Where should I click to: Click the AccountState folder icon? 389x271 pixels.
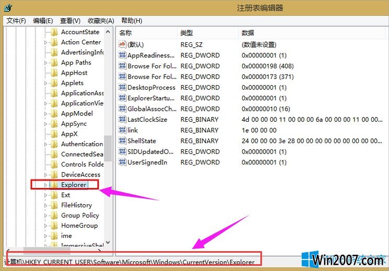(x=54, y=32)
